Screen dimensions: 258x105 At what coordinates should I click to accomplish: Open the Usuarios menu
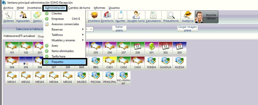(114, 8)
